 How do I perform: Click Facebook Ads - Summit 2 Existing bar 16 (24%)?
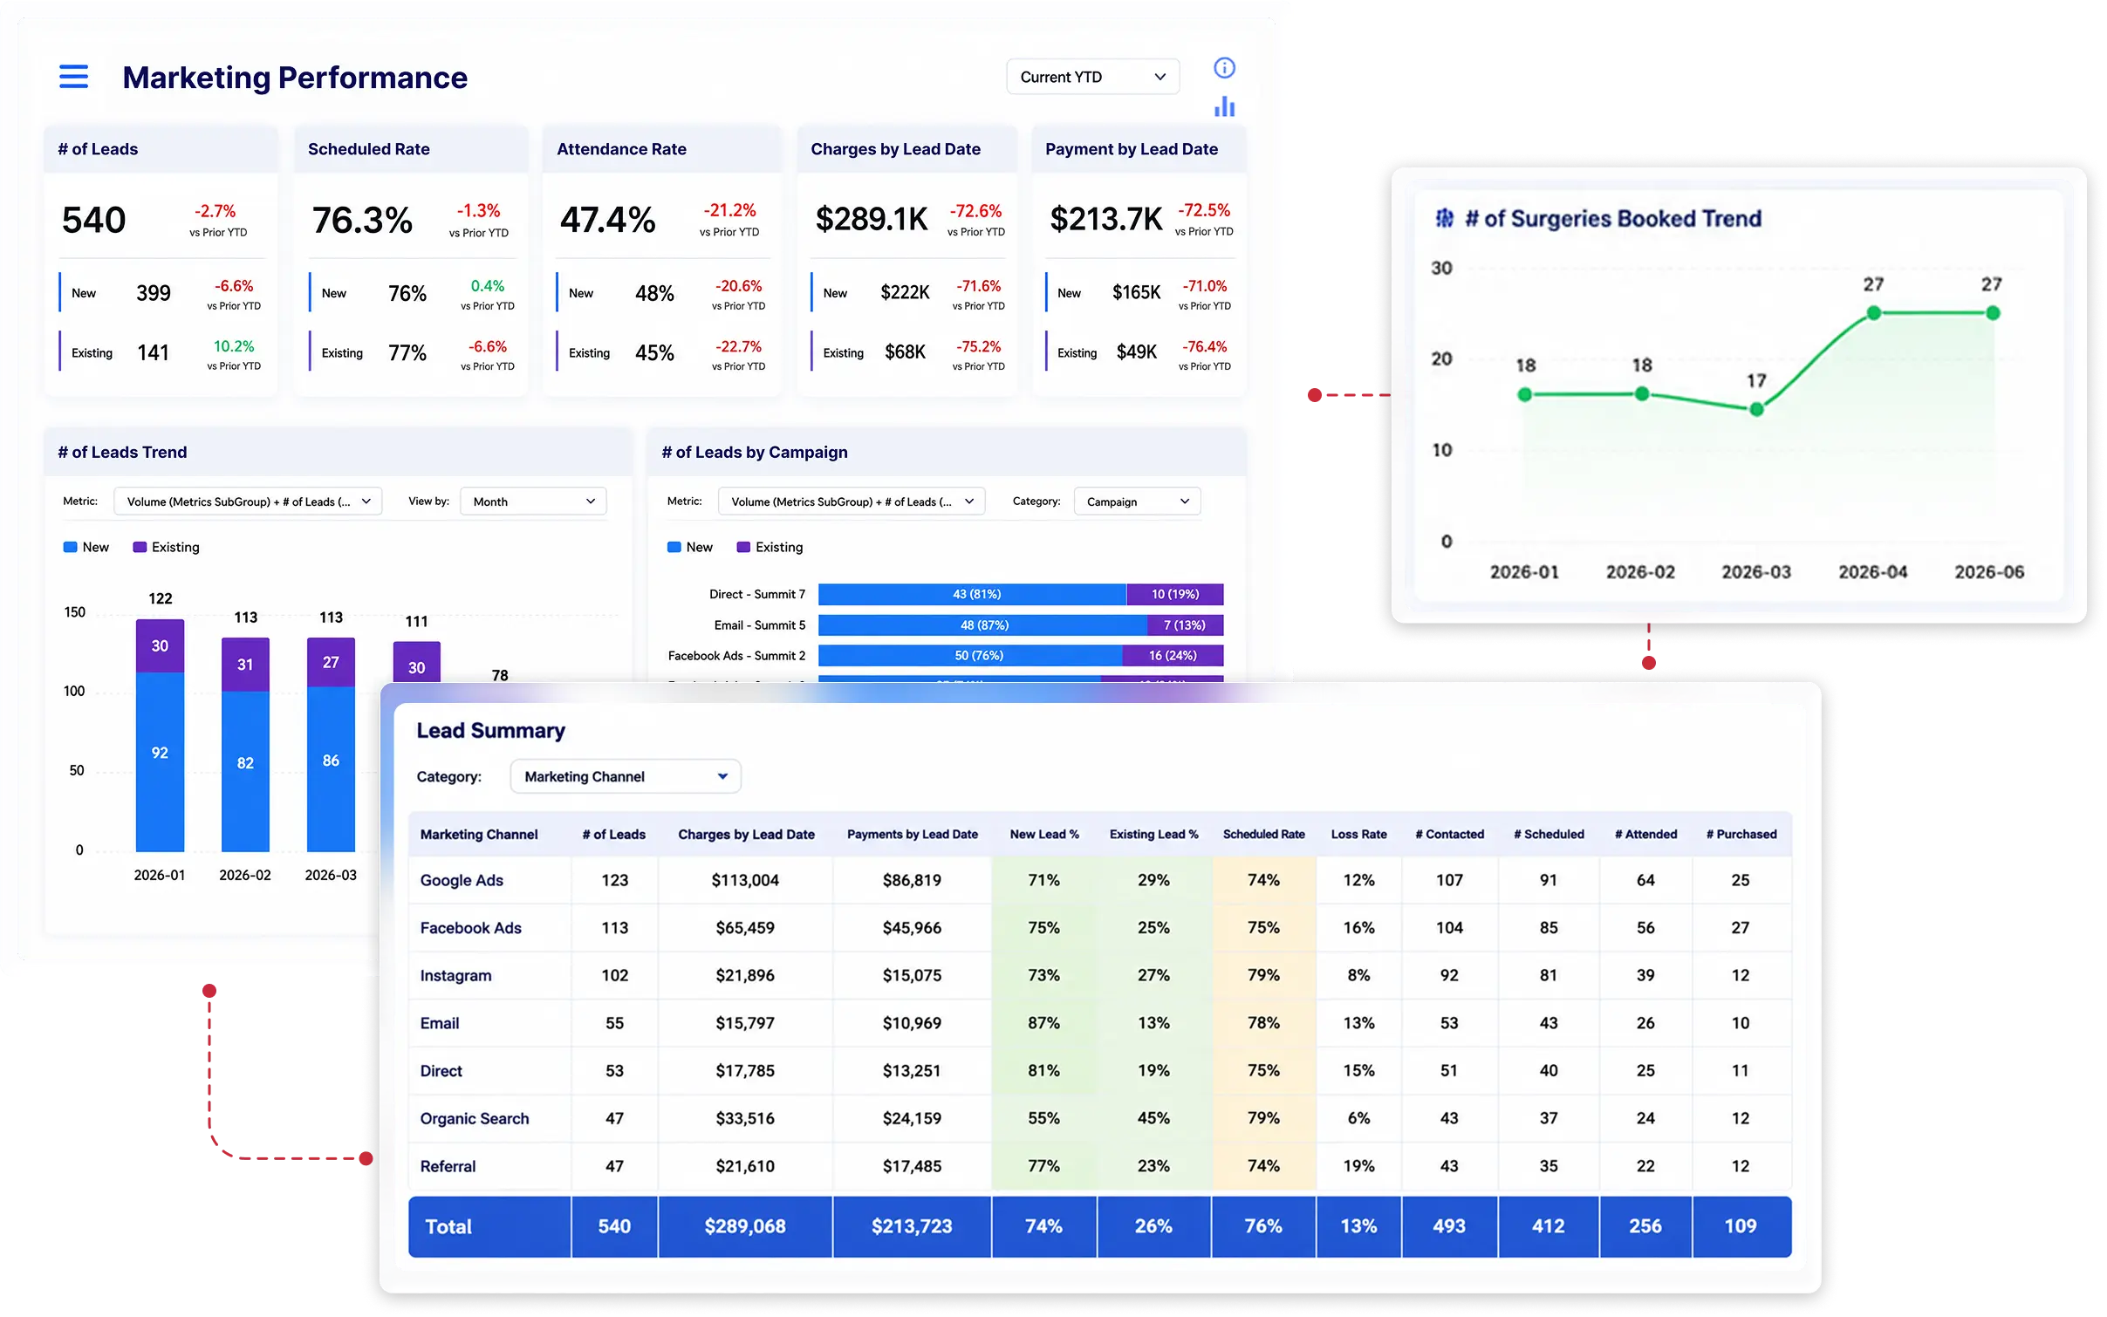[x=1173, y=655]
